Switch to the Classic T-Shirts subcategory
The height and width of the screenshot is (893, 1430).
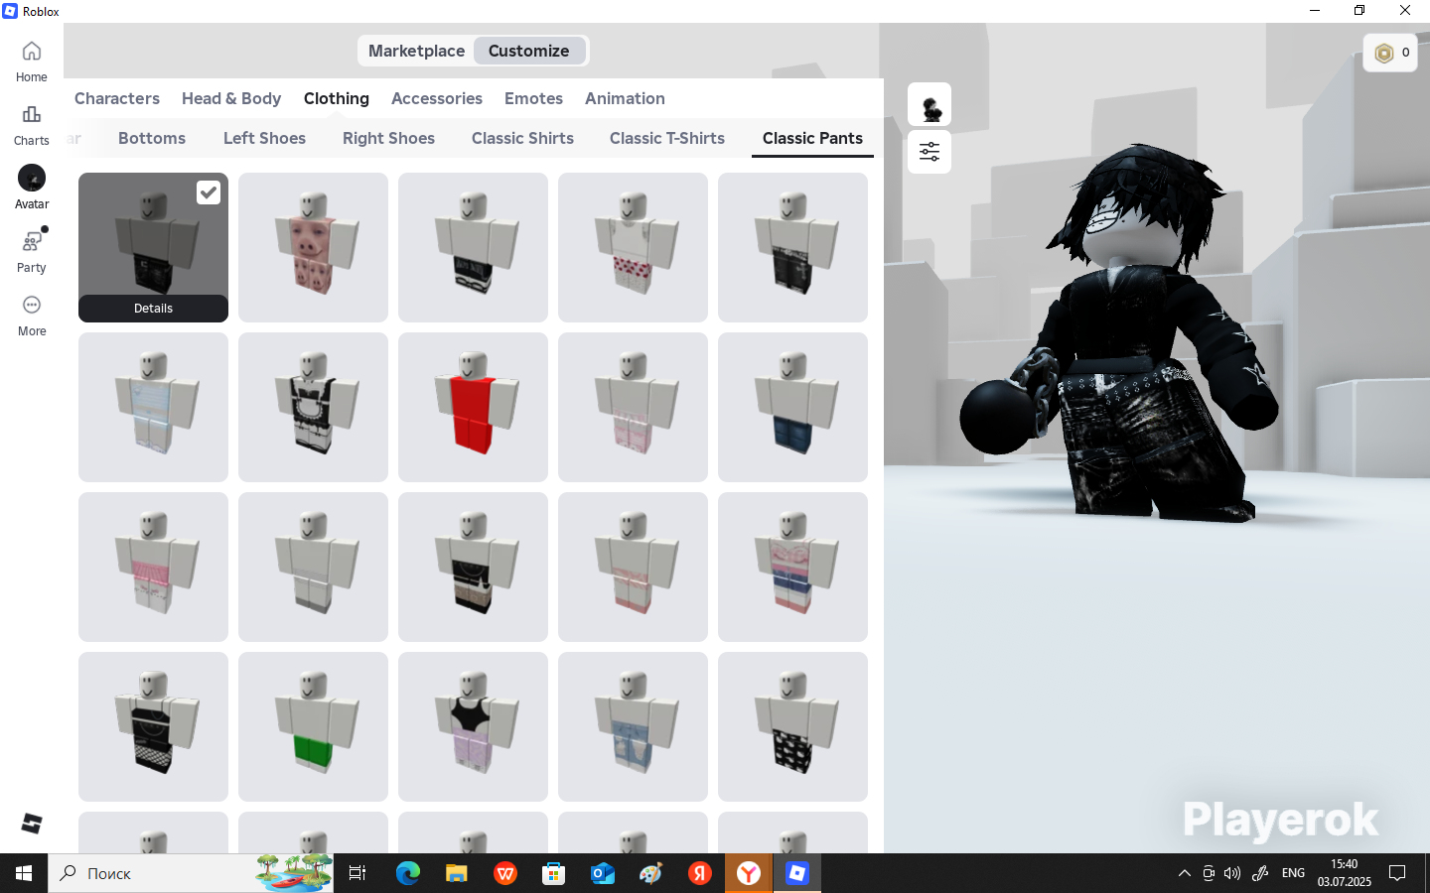pos(667,138)
